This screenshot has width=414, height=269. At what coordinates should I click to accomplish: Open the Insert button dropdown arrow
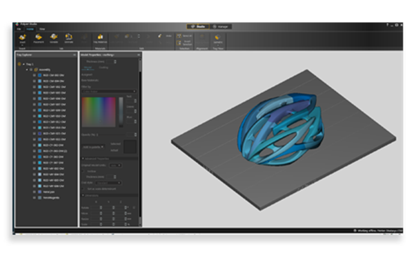click(23, 45)
